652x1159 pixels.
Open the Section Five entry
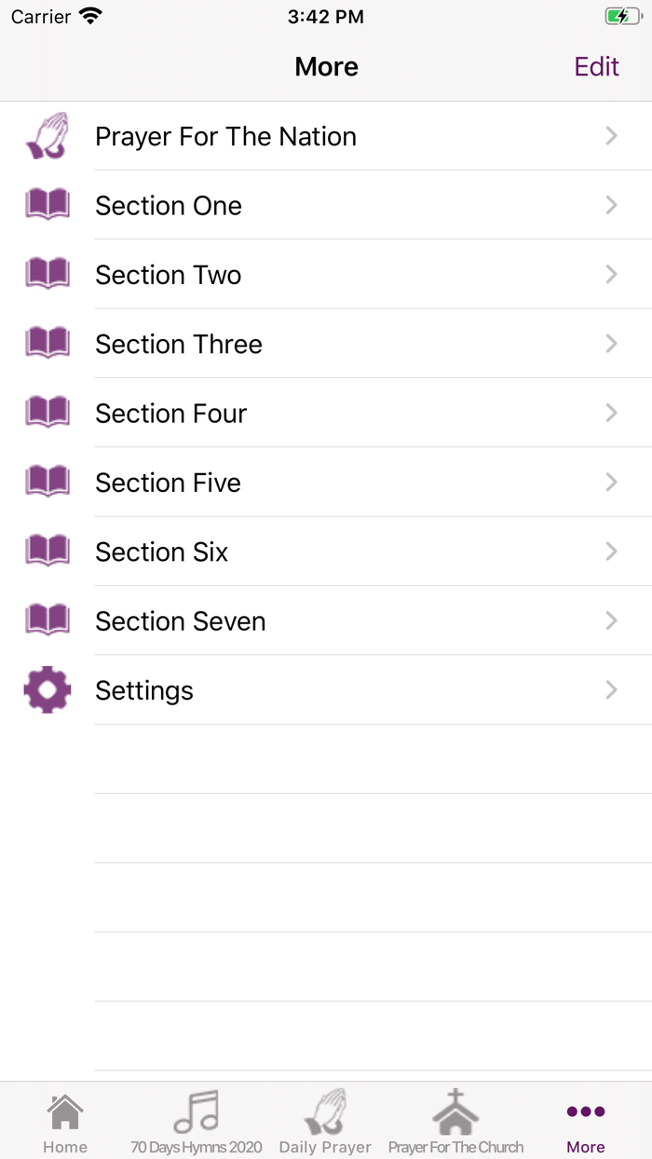click(169, 483)
